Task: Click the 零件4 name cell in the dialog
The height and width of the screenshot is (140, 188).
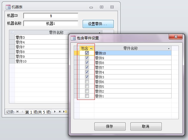Action: [133, 72]
